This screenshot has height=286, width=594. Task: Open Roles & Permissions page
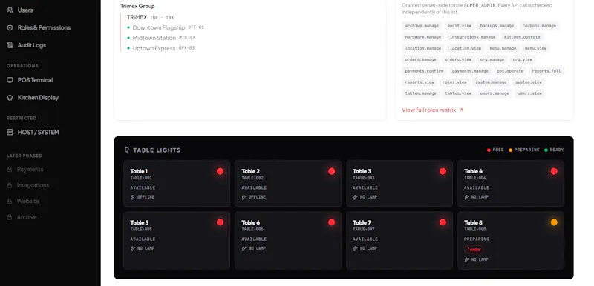click(39, 27)
